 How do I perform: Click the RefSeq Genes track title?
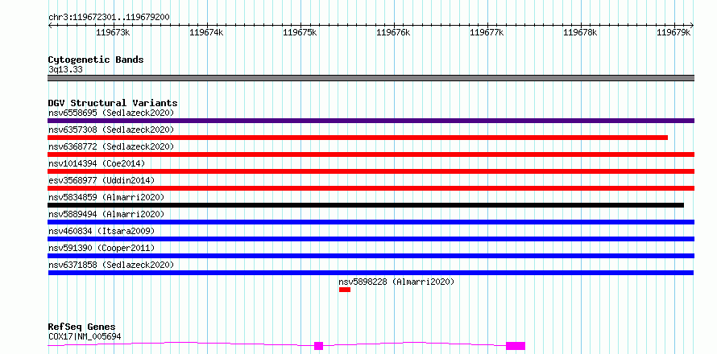(x=81, y=327)
